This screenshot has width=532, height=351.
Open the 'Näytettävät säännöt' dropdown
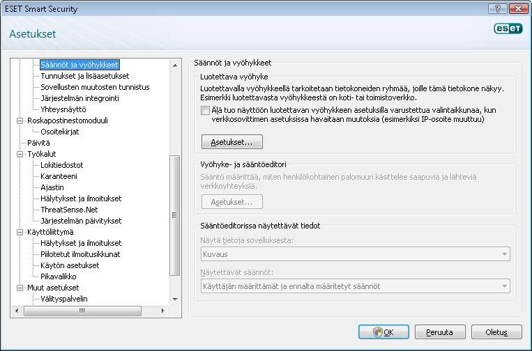(x=355, y=286)
